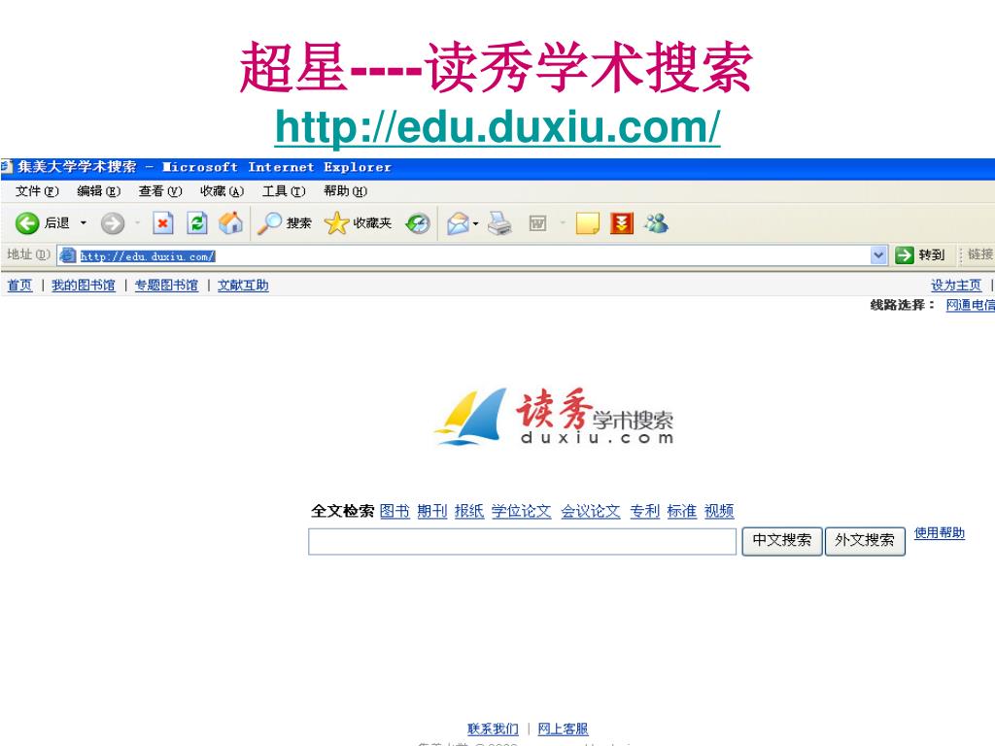
Task: Switch to 专利 search category
Action: pos(645,511)
